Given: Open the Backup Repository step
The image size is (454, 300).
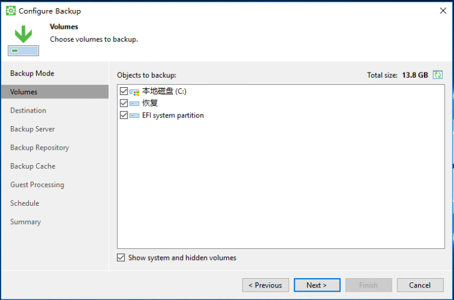Looking at the screenshot, I should [40, 148].
